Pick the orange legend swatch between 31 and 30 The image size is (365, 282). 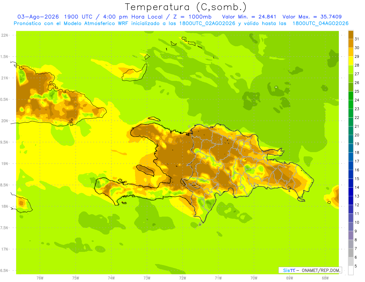click(x=351, y=44)
